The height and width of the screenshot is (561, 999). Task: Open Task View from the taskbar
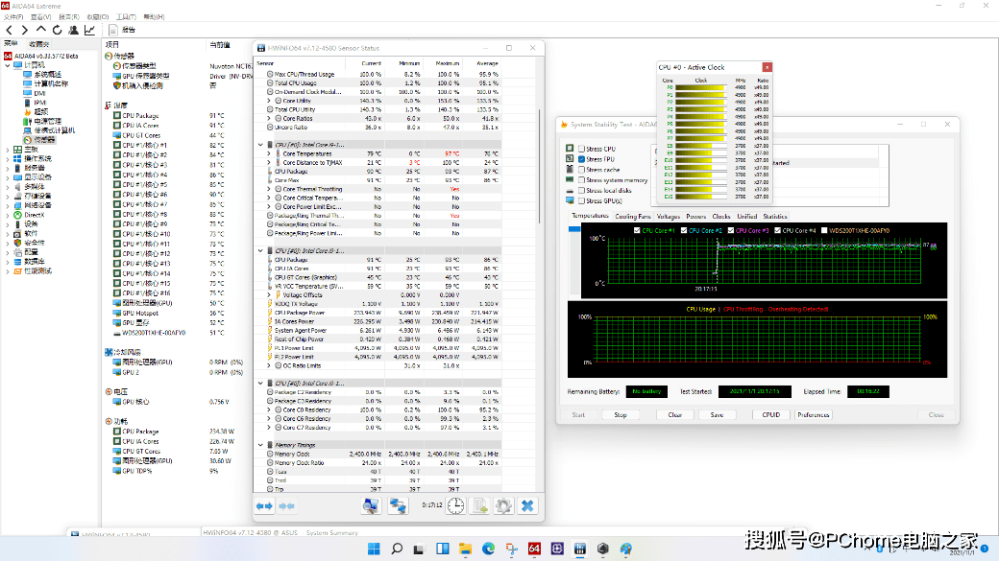click(419, 549)
